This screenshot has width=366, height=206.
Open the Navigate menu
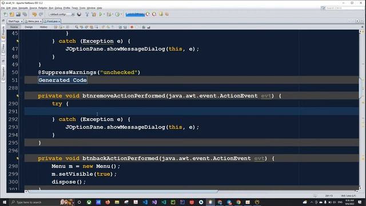tap(23, 8)
